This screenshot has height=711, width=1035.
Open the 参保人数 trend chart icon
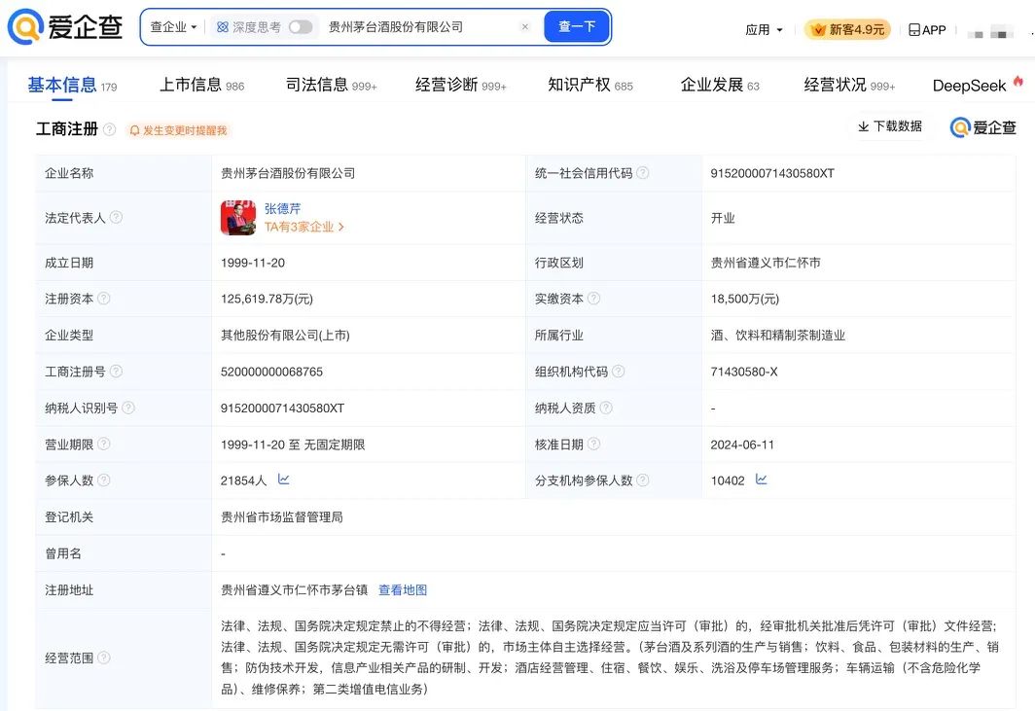point(284,480)
